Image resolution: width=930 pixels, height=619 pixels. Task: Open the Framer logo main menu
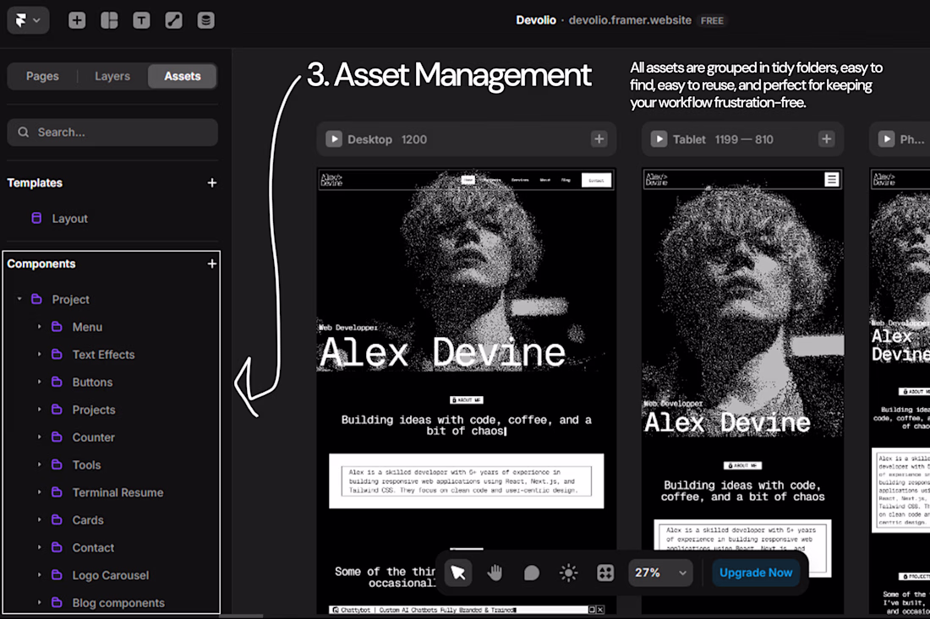[x=28, y=21]
